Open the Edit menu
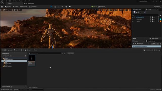This screenshot has height=91, width=162. tap(10, 1)
